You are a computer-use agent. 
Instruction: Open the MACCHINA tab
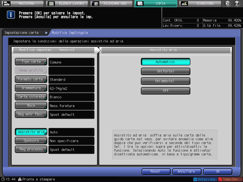23,3
